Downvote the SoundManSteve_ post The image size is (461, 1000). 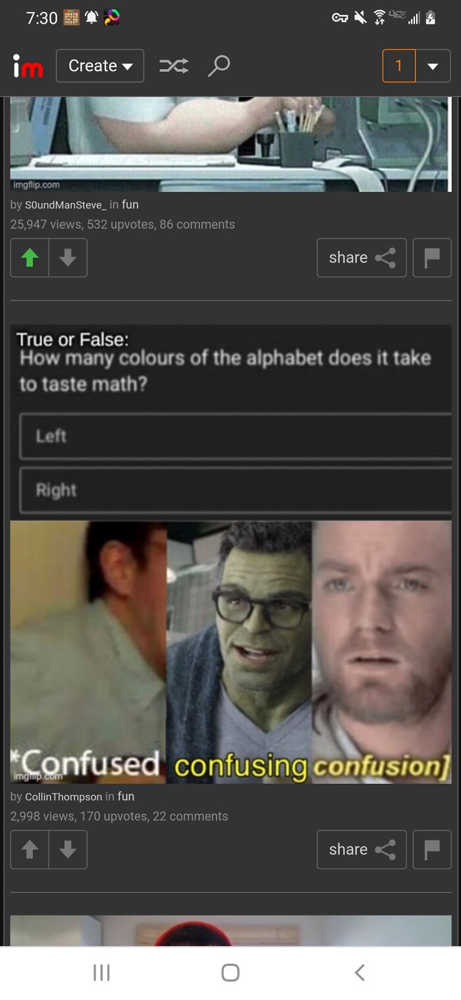point(68,258)
